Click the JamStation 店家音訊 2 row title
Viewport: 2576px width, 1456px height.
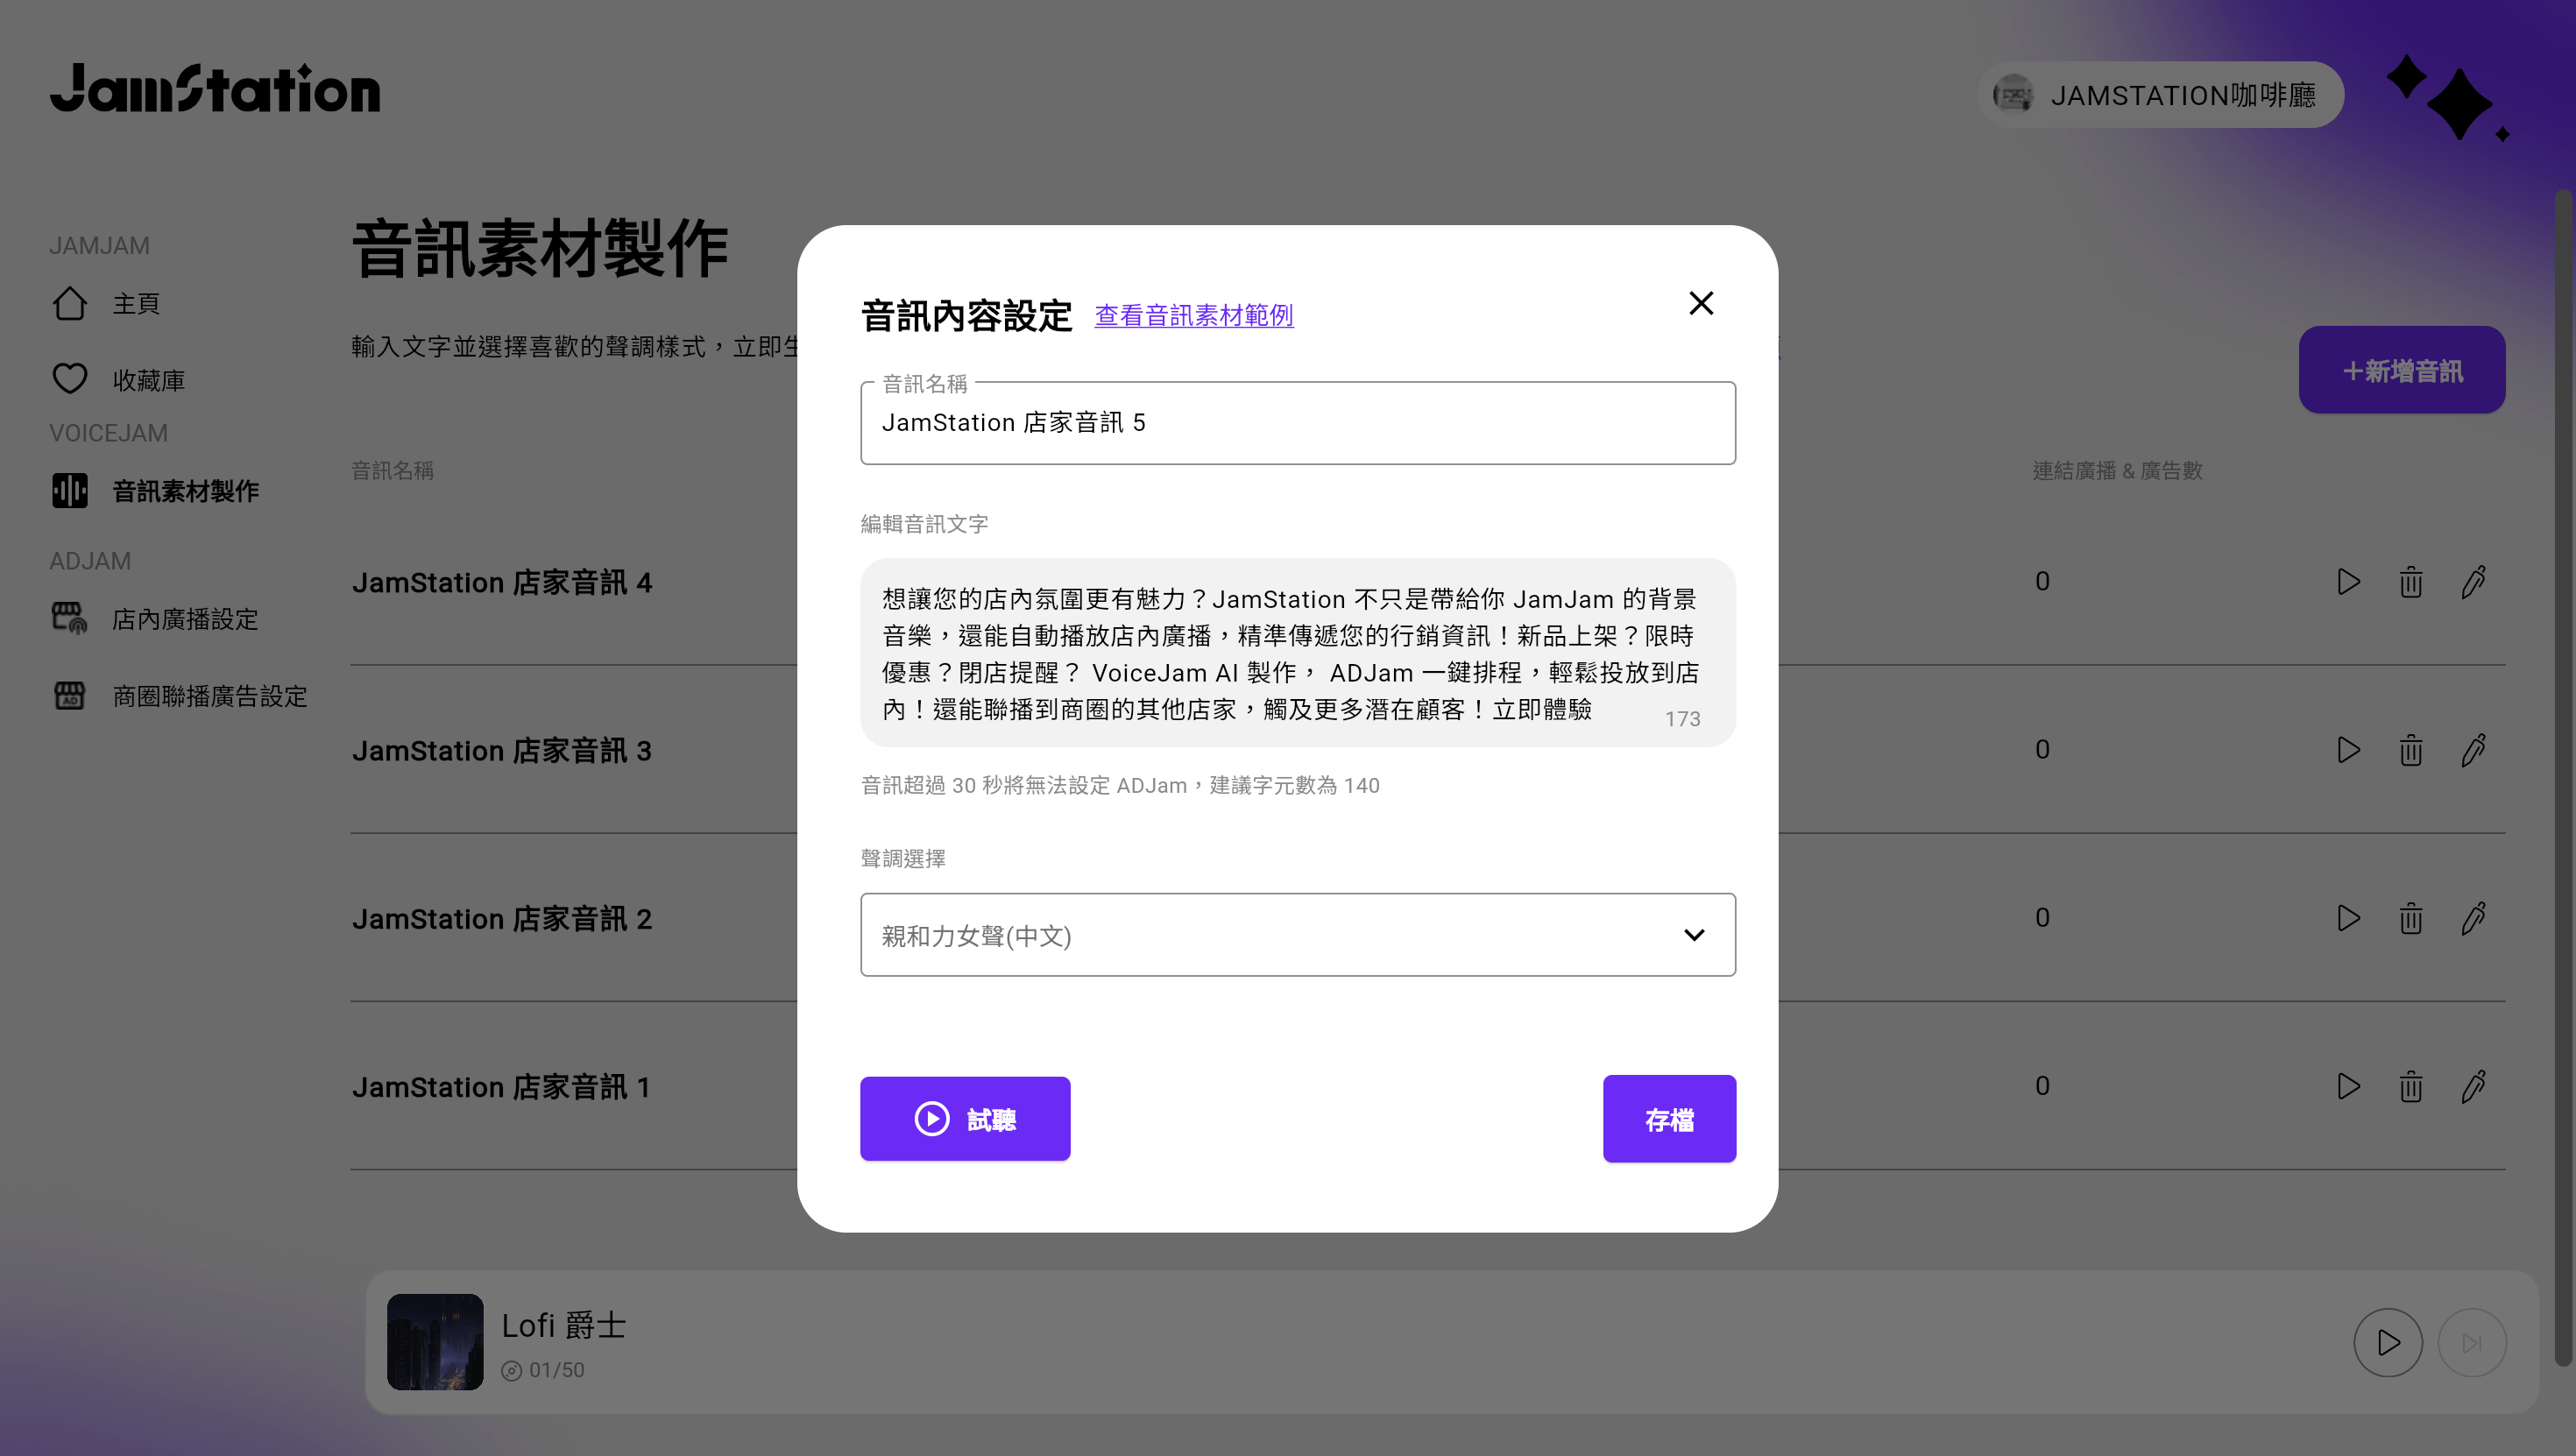click(x=502, y=919)
